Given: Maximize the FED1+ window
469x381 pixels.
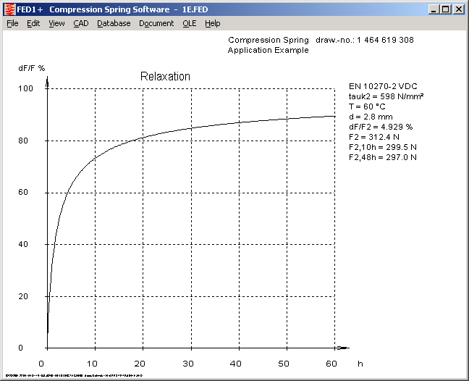Looking at the screenshot, I should 445,9.
